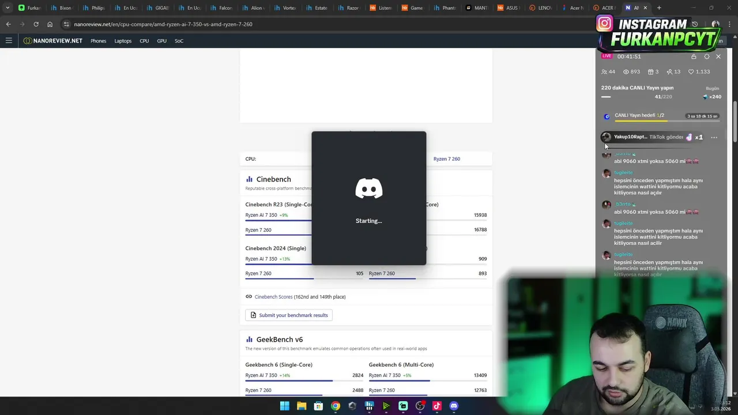Switch to the Vortex browser tab
The width and height of the screenshot is (738, 415).
click(x=285, y=8)
